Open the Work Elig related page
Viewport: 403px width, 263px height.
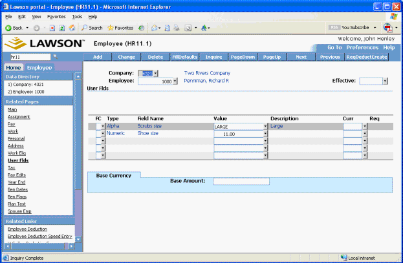pos(17,153)
